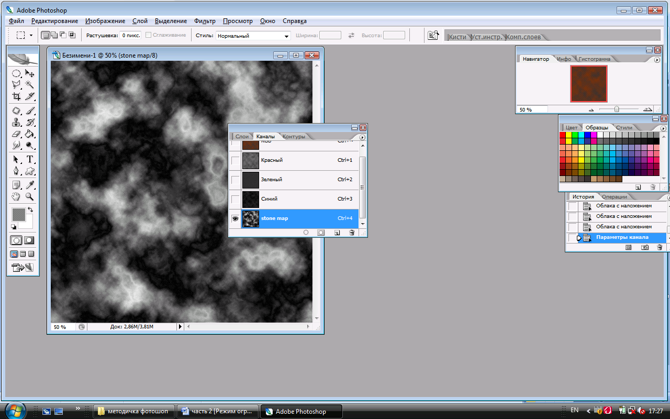Switch to full screen mode without menu
670x419 pixels.
(x=31, y=254)
